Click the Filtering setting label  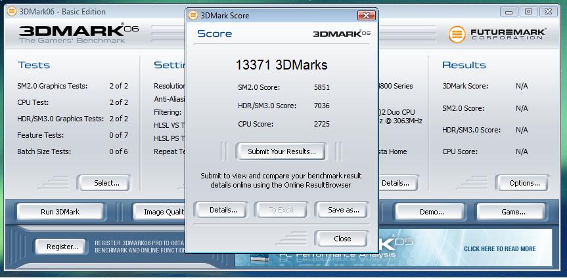tap(168, 112)
